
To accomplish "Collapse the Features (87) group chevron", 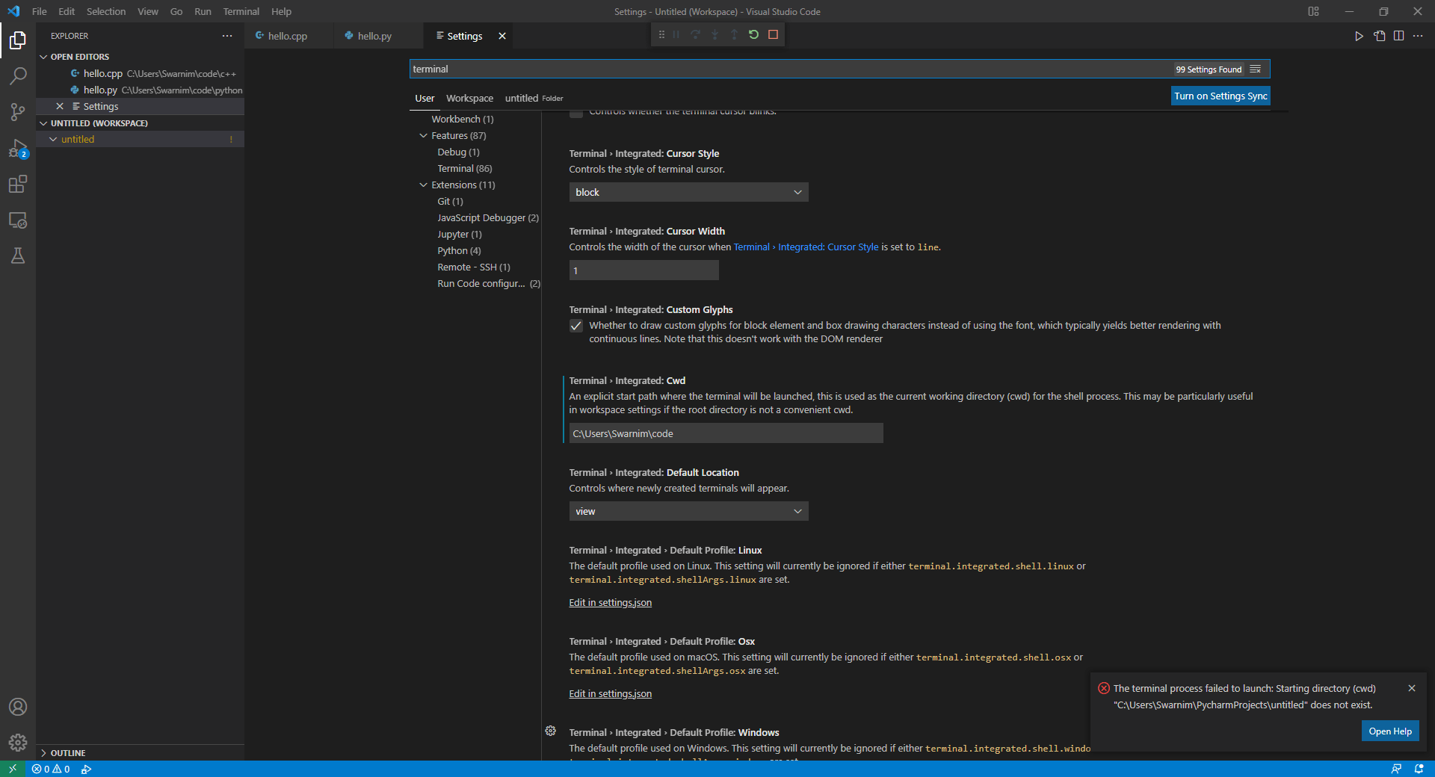I will click(424, 136).
